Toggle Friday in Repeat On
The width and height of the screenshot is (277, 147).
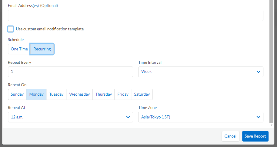[123, 94]
